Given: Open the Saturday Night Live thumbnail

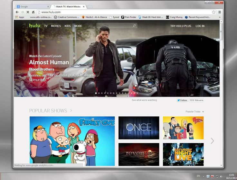Looking at the screenshot, I should click(183, 154).
